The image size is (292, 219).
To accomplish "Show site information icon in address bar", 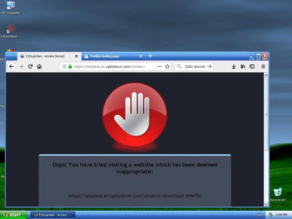I will (64, 66).
